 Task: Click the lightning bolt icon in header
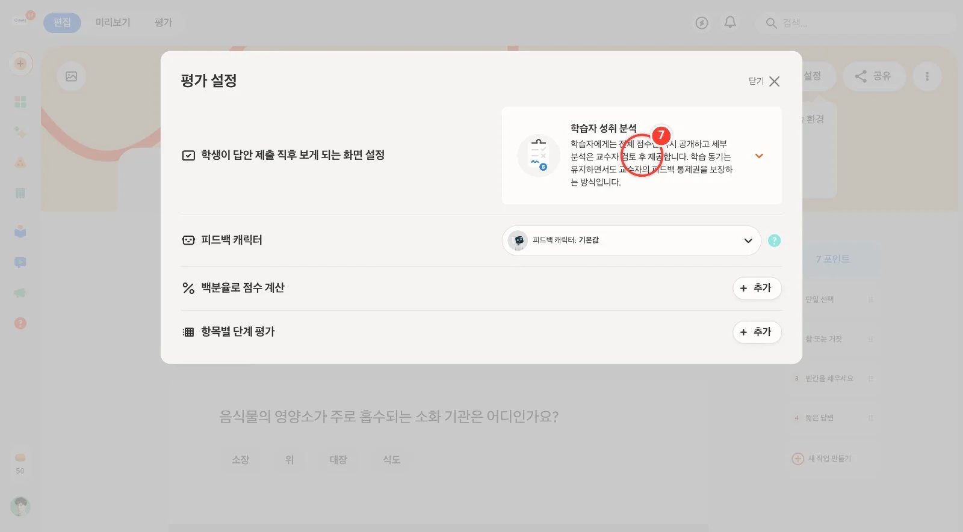click(x=702, y=23)
